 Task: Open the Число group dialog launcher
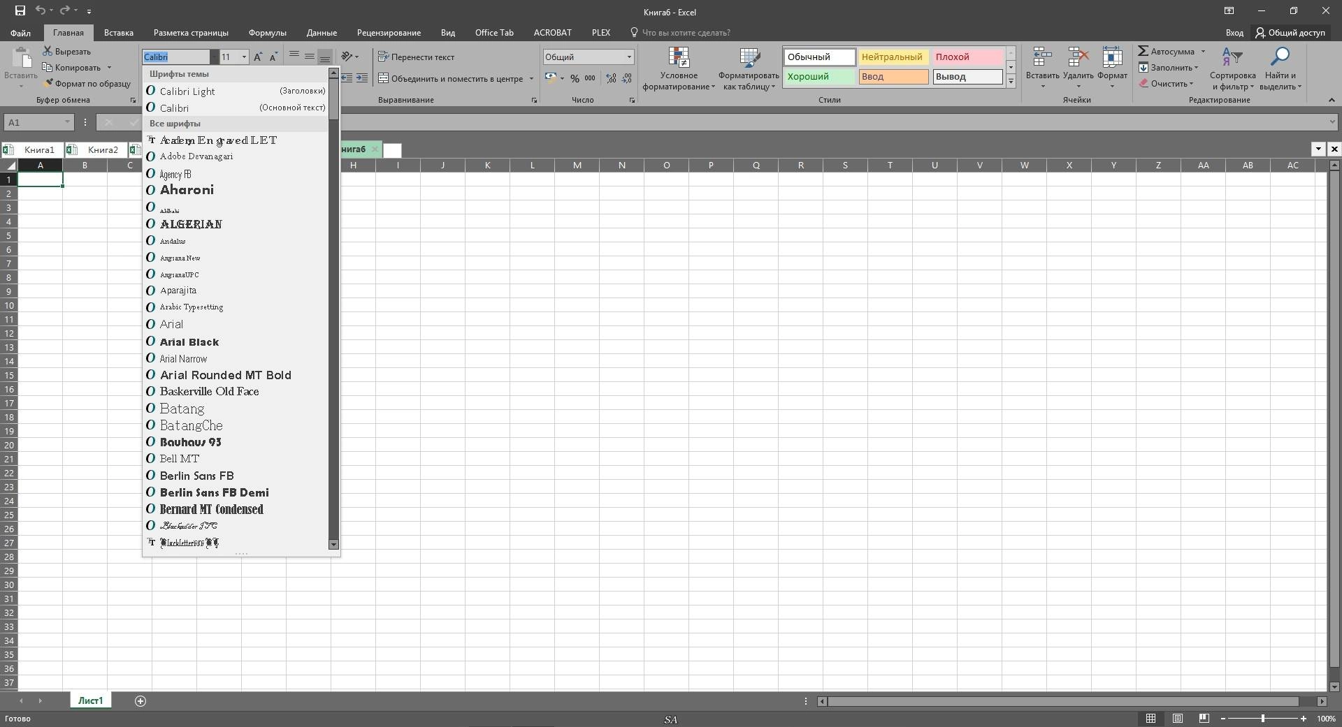tap(632, 101)
